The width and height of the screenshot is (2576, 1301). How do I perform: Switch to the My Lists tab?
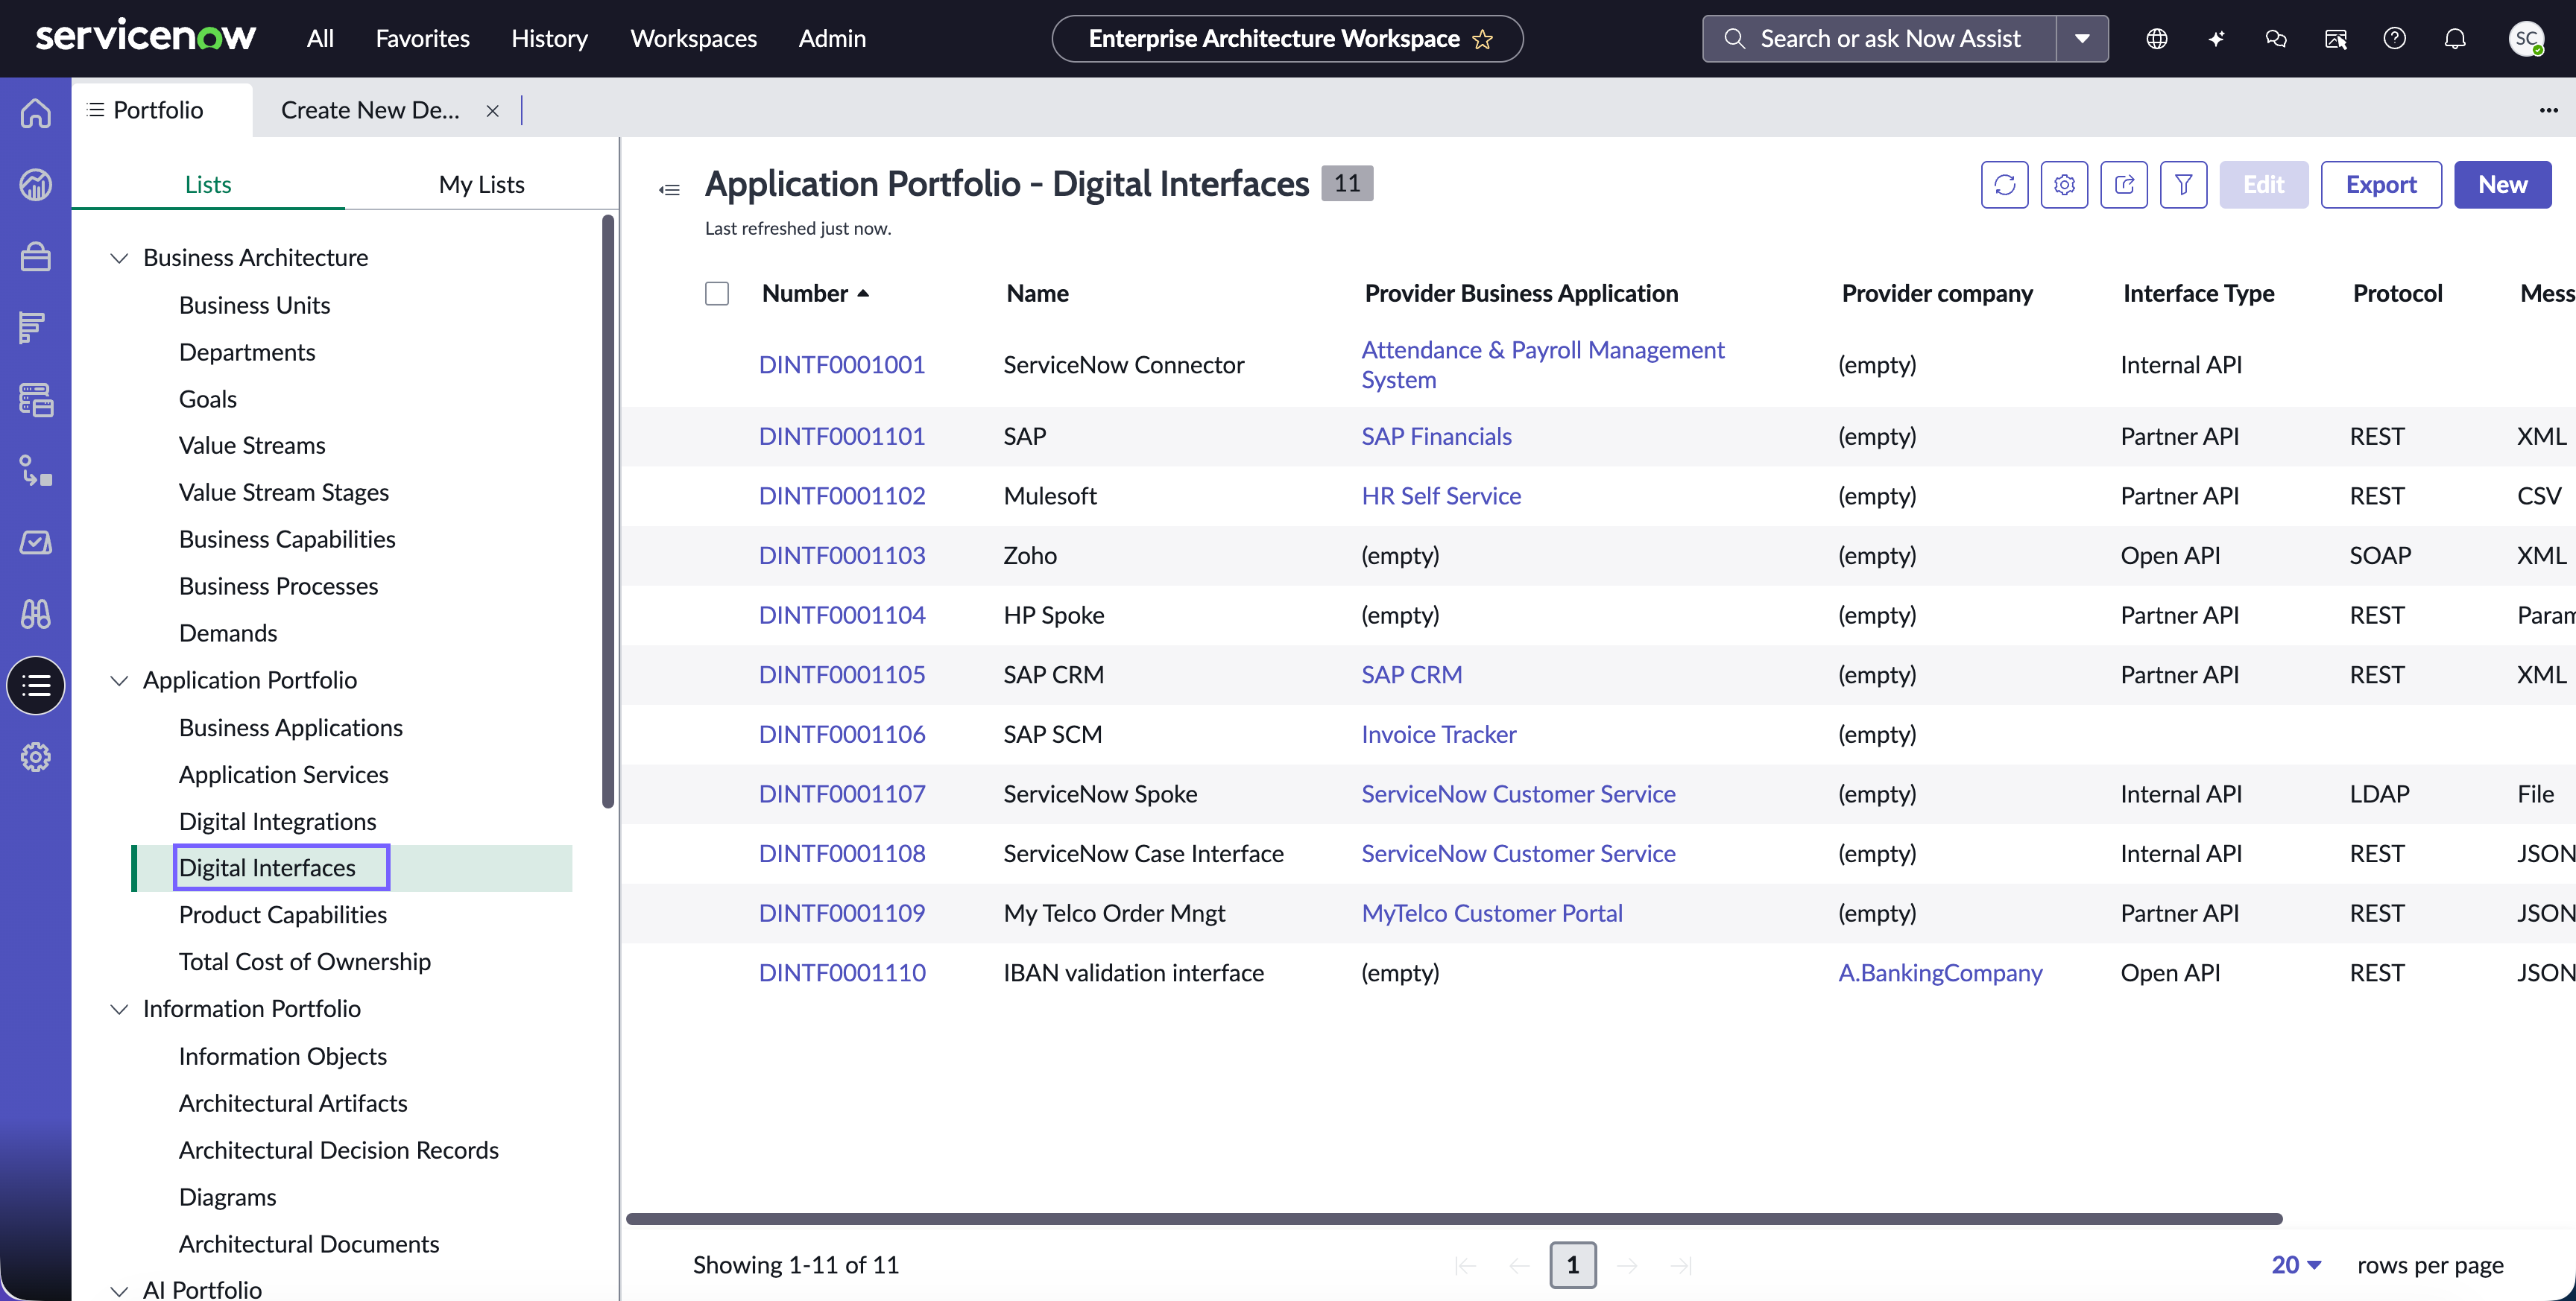coord(482,184)
